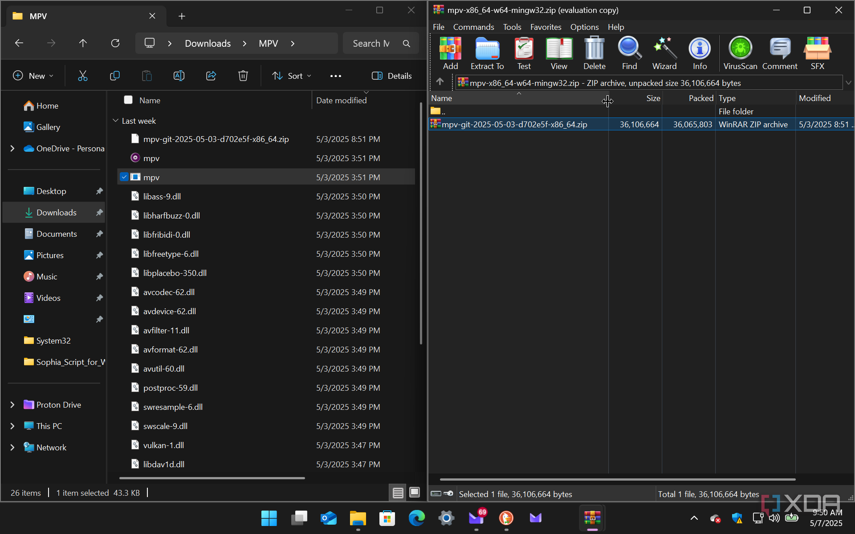
Task: Click the Explorer Search box
Action: [380, 43]
